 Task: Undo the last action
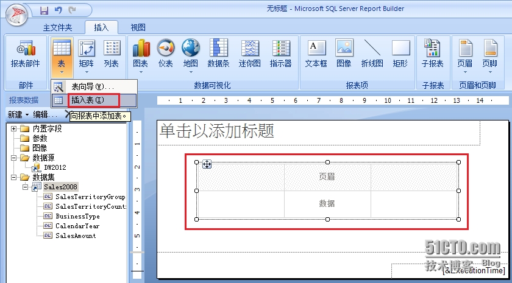[59, 10]
